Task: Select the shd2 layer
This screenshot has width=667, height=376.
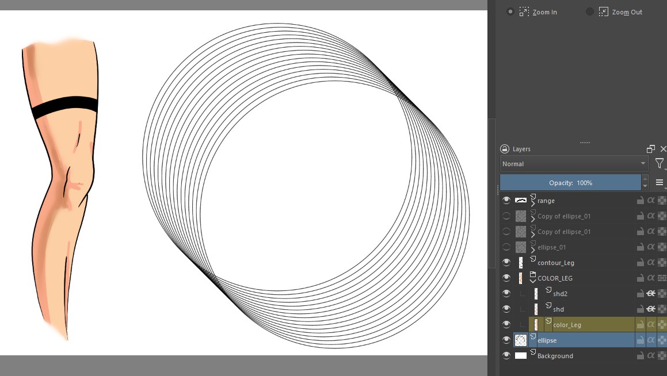Action: [x=560, y=294]
